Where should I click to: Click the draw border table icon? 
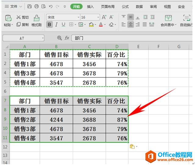[x=81, y=24]
